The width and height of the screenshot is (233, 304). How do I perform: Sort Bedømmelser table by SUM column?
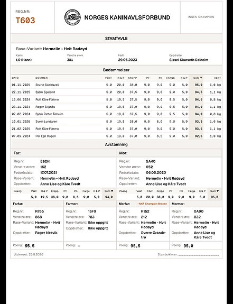(x=198, y=78)
